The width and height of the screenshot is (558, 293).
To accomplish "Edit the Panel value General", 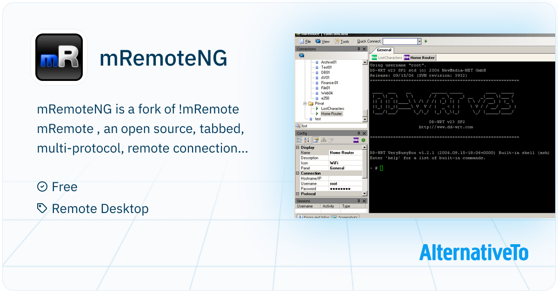I will 345,168.
